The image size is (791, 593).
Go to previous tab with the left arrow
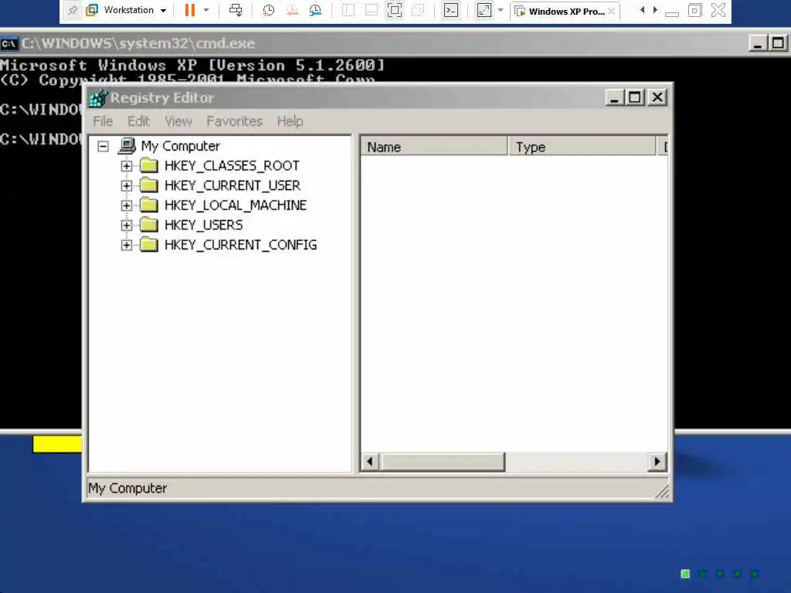pos(642,10)
